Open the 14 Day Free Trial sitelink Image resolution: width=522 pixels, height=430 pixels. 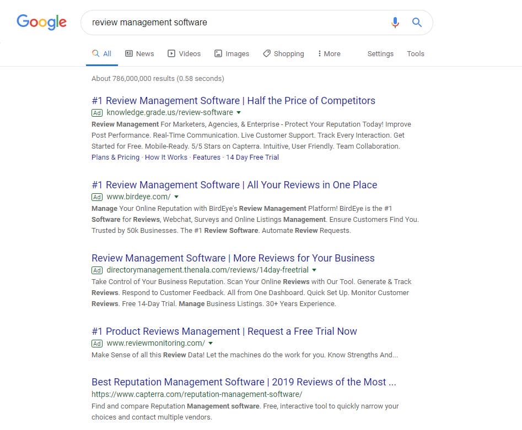(252, 157)
